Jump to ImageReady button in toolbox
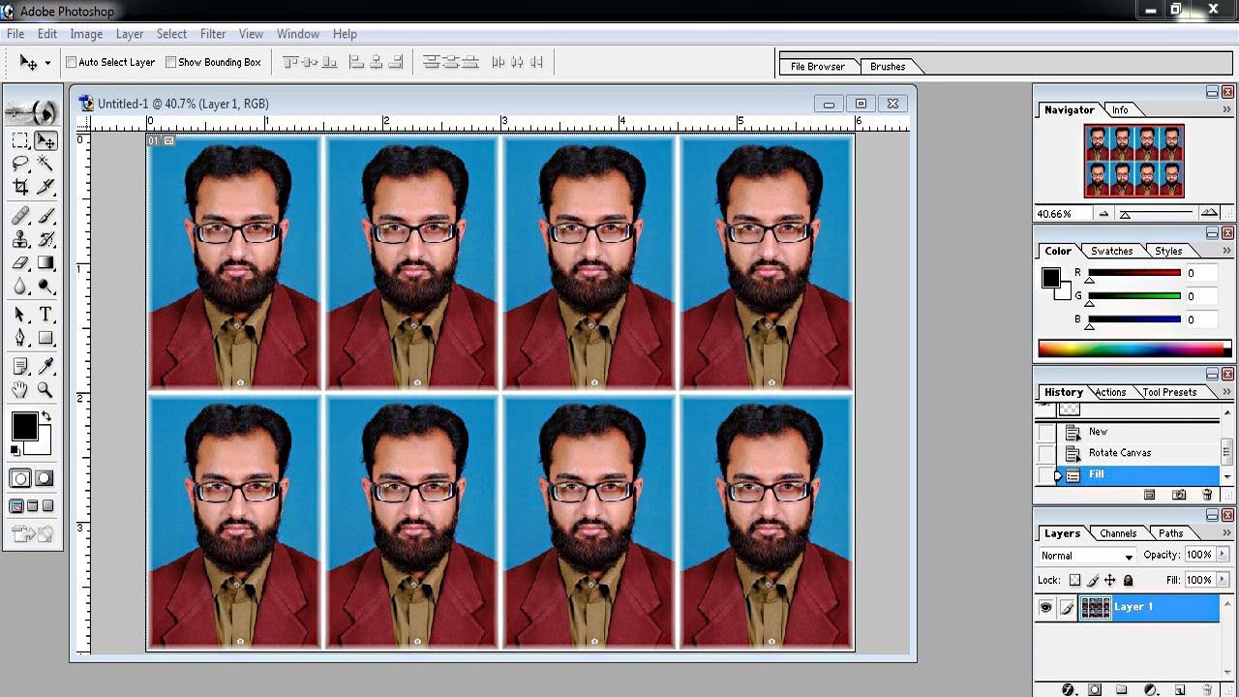The width and height of the screenshot is (1239, 697). click(32, 533)
